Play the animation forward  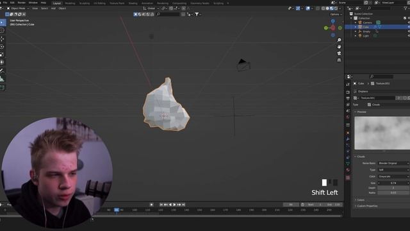(x=175, y=205)
